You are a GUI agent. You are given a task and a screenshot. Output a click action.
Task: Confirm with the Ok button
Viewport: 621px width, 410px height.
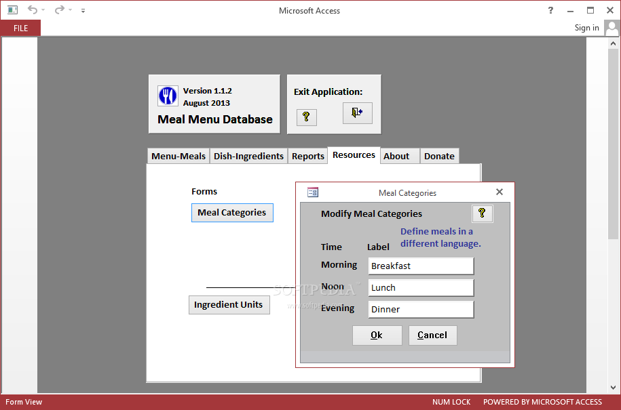tap(377, 335)
